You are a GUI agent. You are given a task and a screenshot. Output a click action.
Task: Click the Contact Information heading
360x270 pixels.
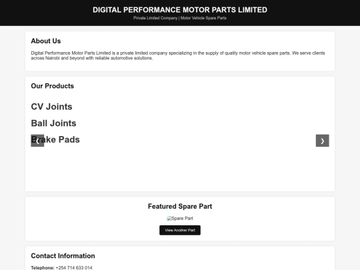coord(63,256)
